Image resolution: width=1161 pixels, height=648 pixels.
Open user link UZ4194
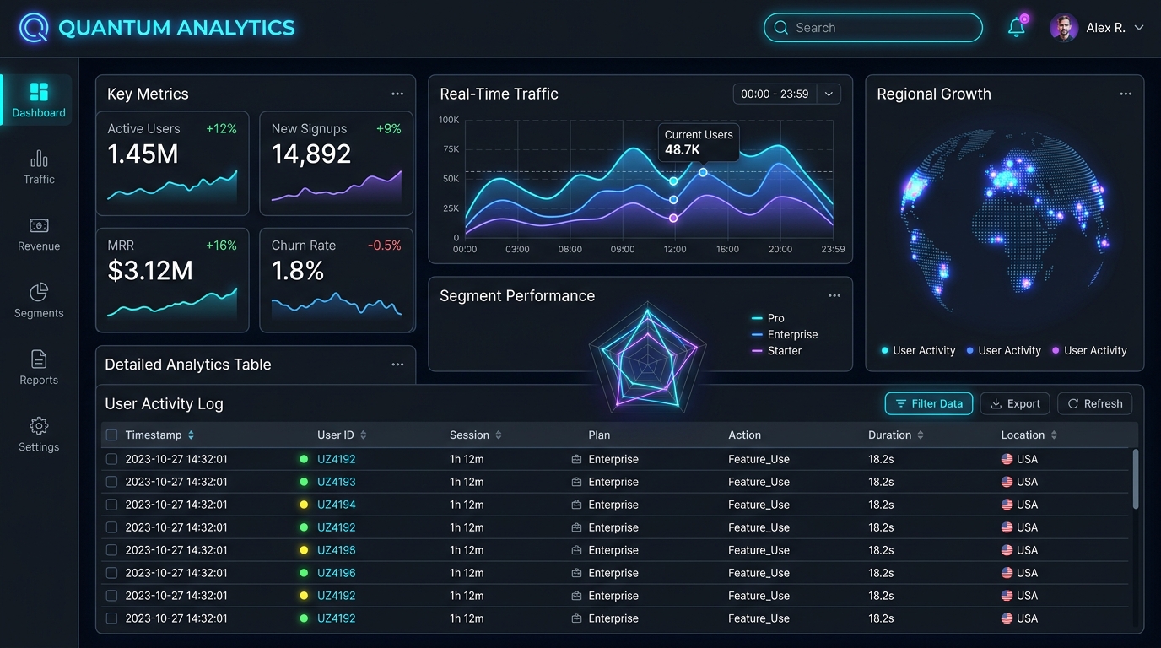(337, 505)
